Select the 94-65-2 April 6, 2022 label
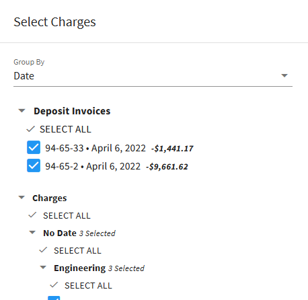This screenshot has height=300, width=308. click(x=93, y=166)
